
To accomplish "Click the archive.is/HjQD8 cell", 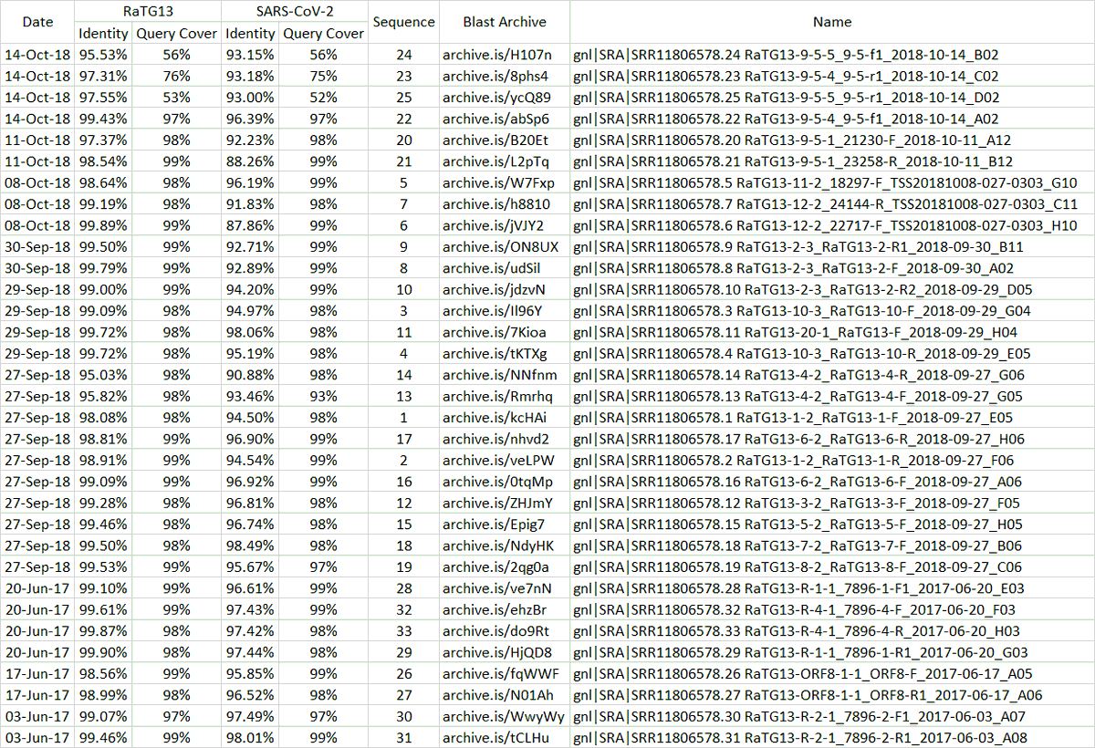I will tap(505, 652).
